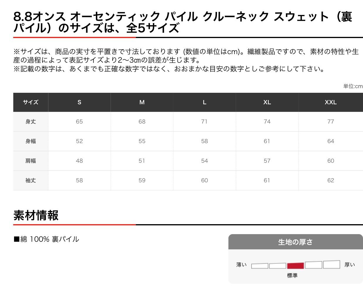This screenshot has width=363, height=295.
Task: Click the XXL column header
Action: pyautogui.click(x=330, y=102)
